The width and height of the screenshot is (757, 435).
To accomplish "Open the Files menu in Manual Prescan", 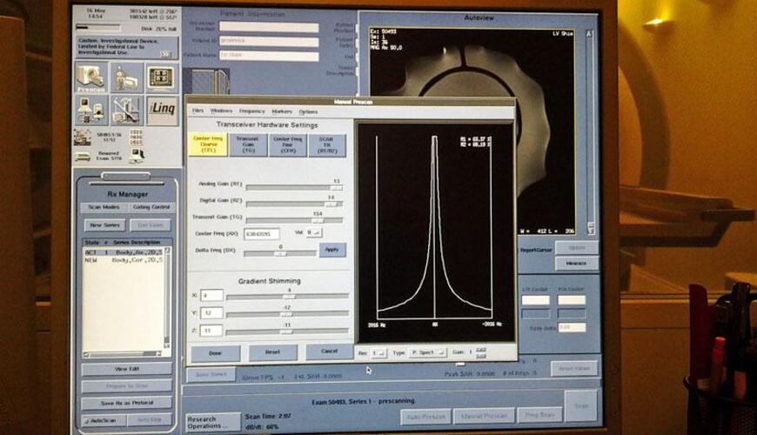I will pos(198,111).
